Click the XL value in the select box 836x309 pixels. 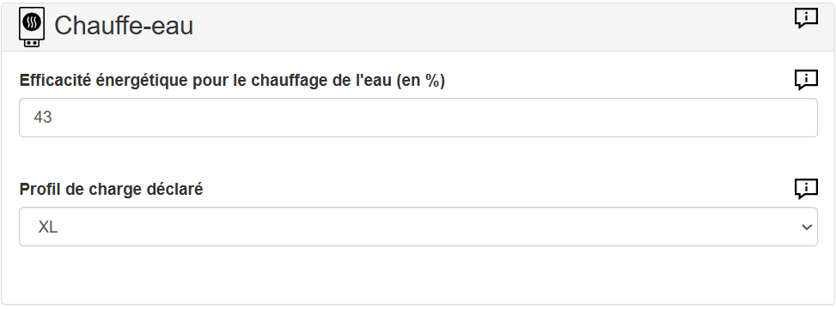(47, 227)
